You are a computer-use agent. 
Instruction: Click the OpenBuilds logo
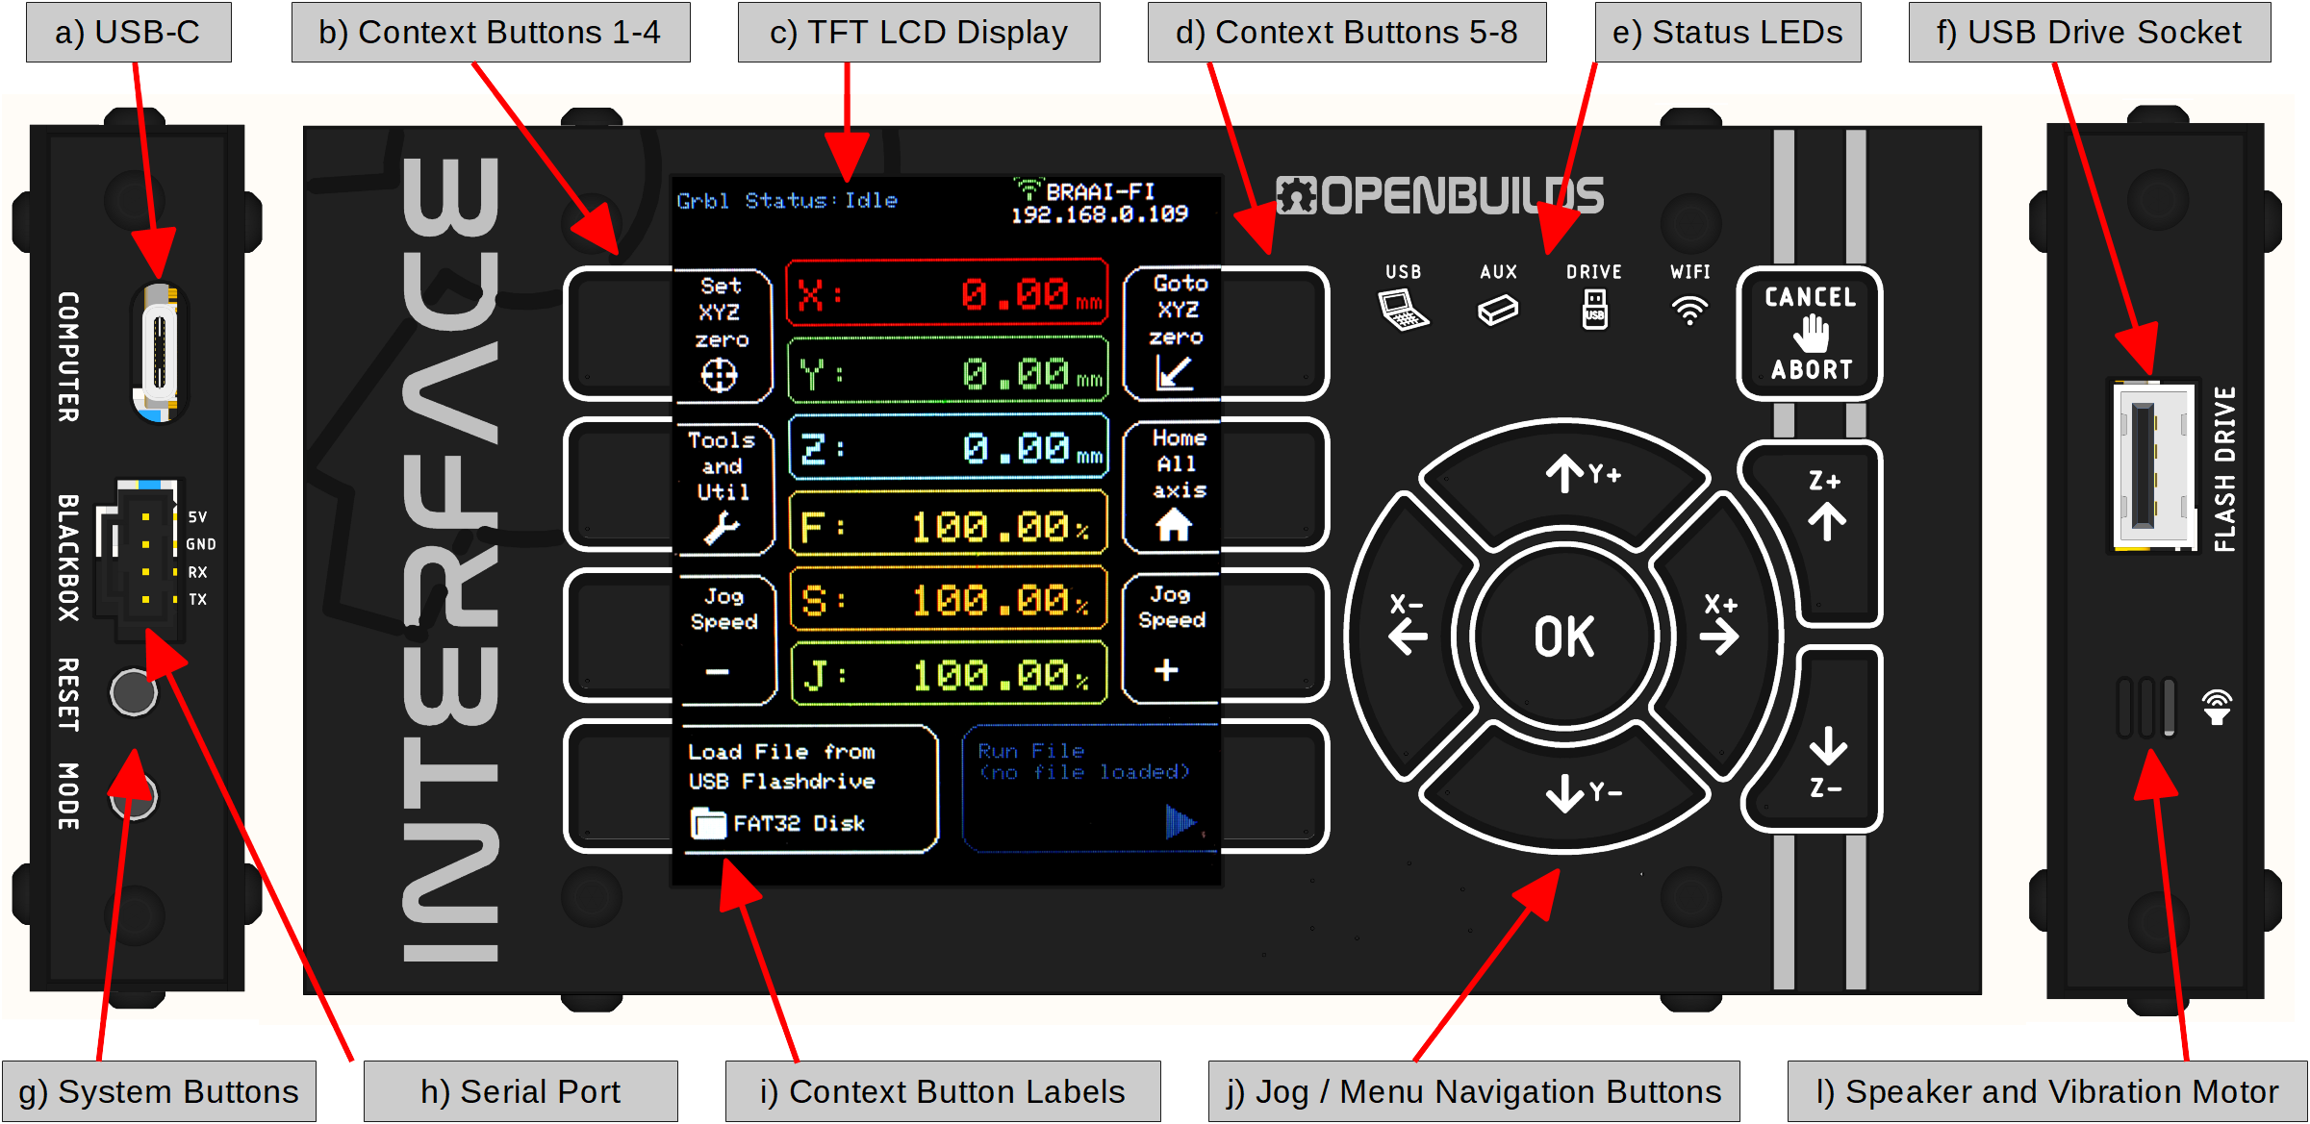tap(1439, 195)
